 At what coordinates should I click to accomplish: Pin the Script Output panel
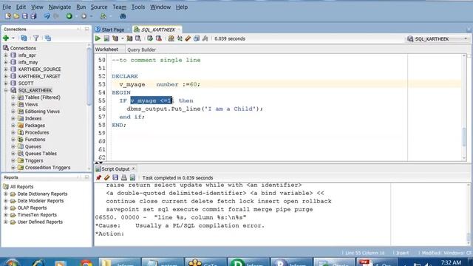point(98,177)
